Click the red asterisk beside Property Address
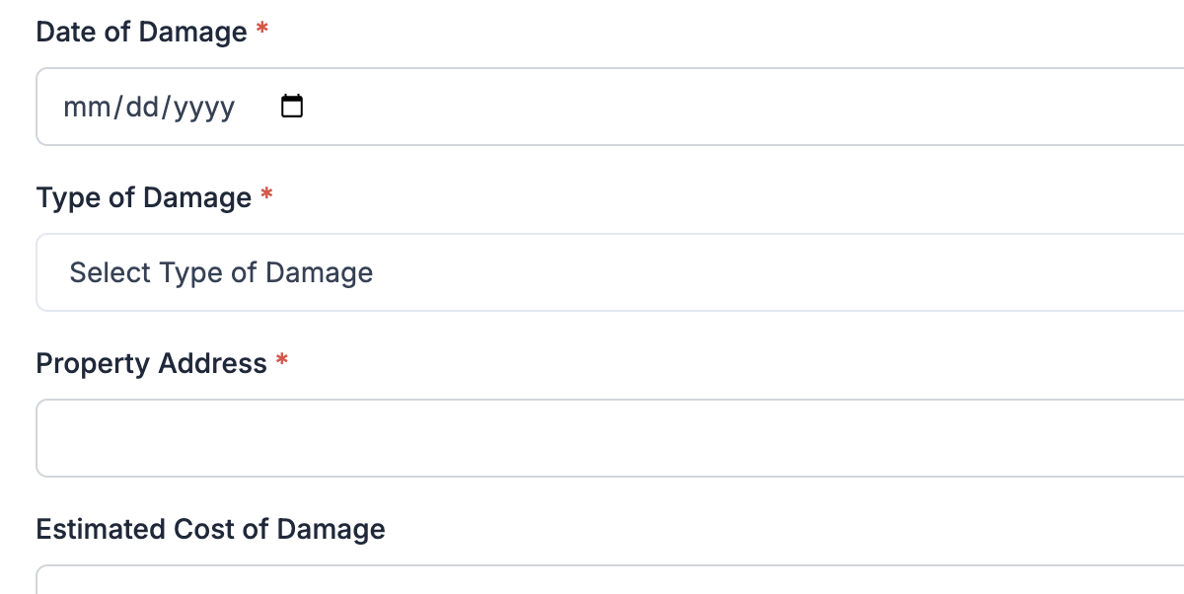 pyautogui.click(x=282, y=361)
